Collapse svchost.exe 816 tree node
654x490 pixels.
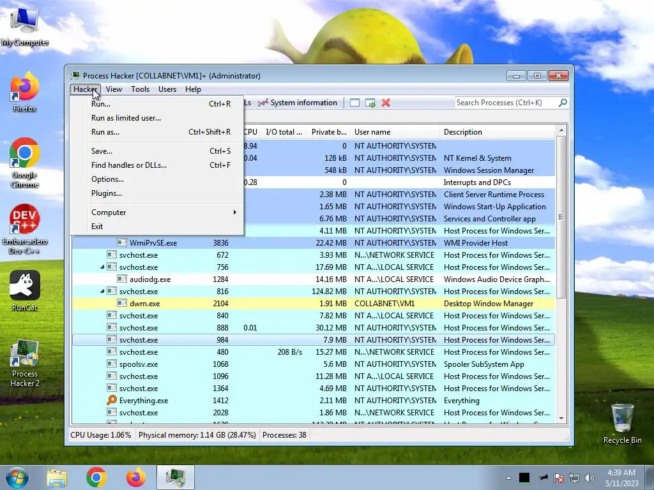[x=102, y=291]
